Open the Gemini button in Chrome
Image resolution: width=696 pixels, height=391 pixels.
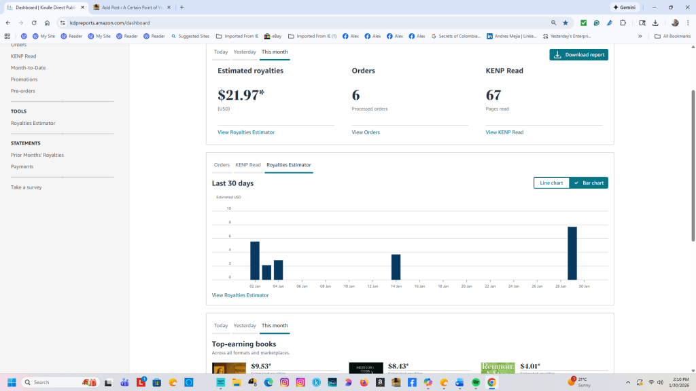coord(625,7)
